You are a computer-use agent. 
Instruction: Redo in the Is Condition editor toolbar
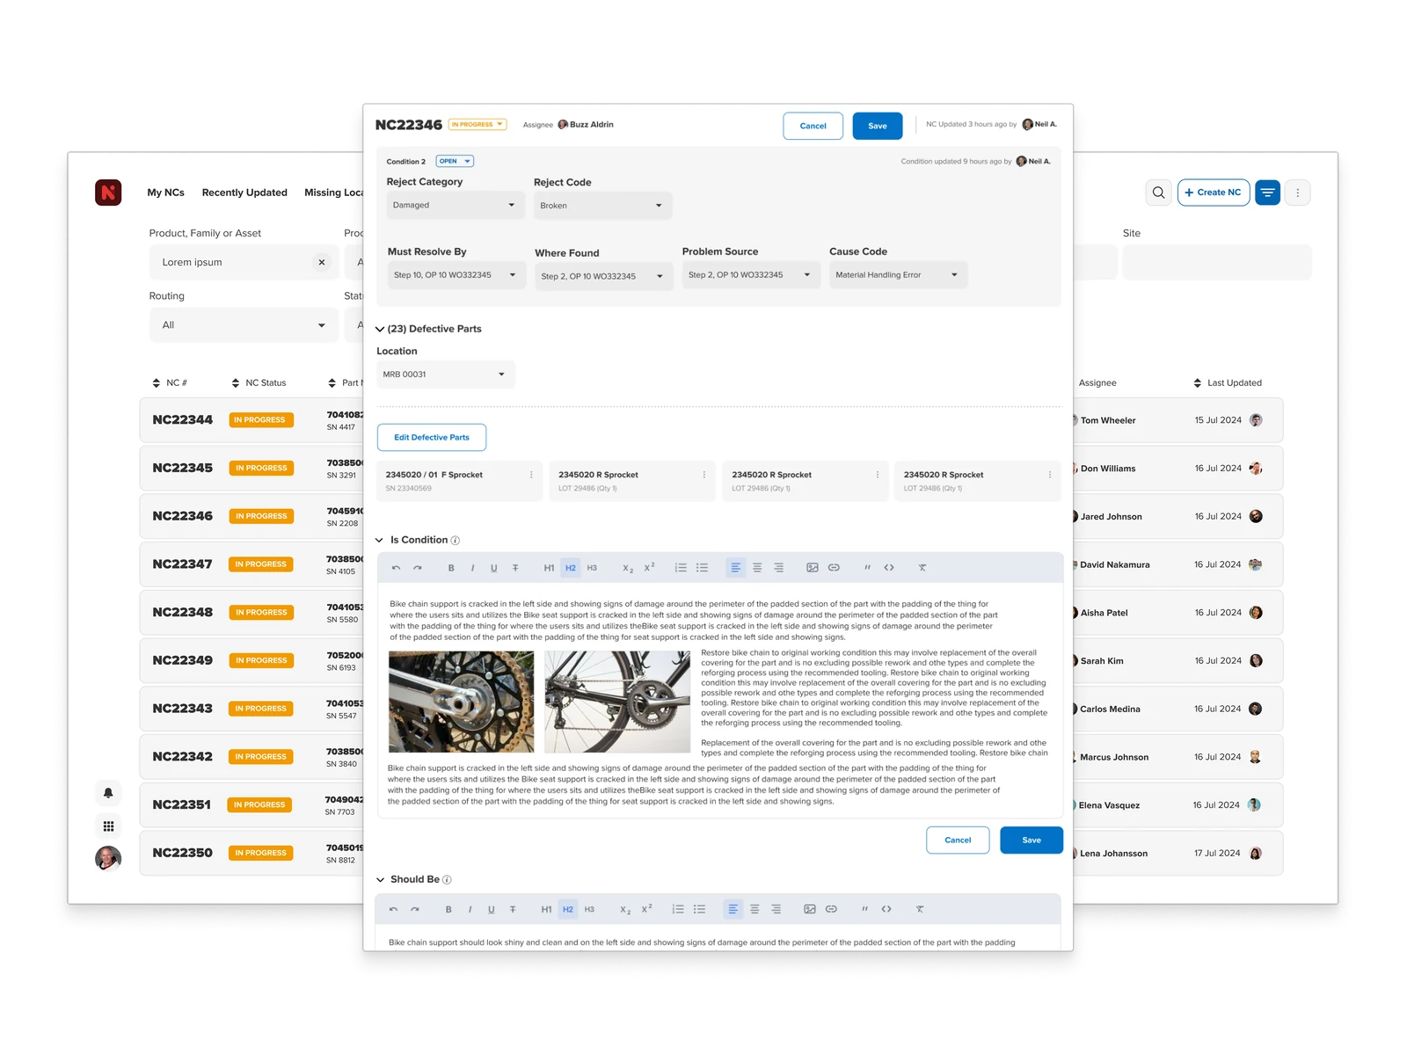point(418,568)
